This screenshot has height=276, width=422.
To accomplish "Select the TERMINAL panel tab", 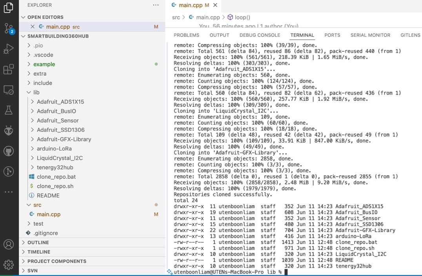I will click(302, 35).
